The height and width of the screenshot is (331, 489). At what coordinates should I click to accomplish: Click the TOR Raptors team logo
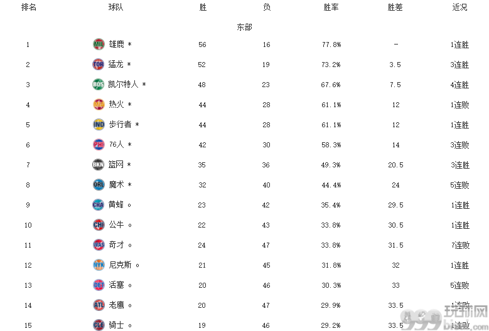(x=98, y=65)
